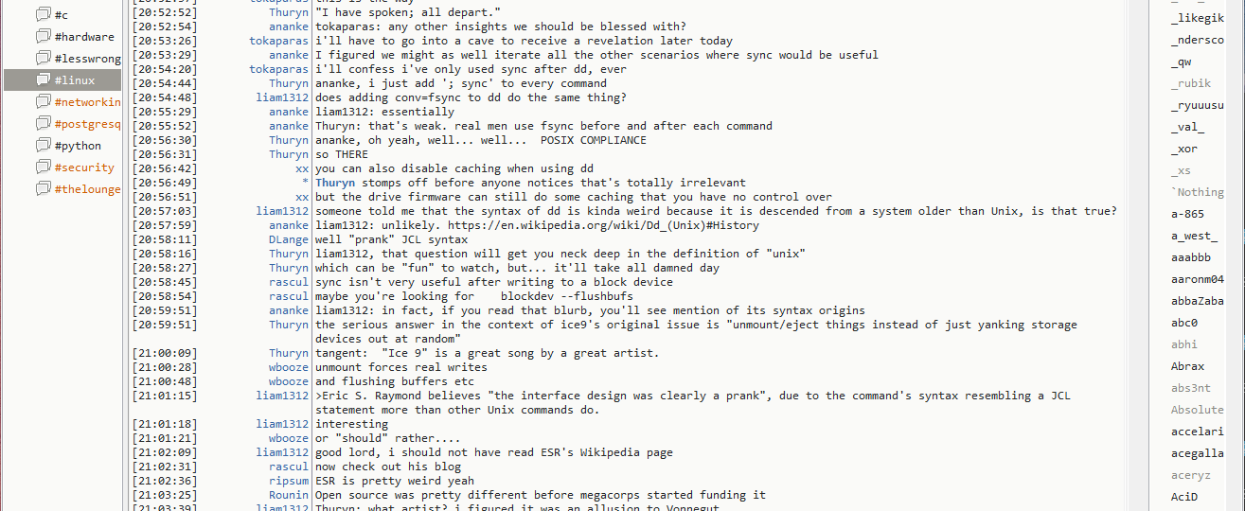Click the #python channel icon
Image resolution: width=1245 pixels, height=511 pixels.
(43, 146)
